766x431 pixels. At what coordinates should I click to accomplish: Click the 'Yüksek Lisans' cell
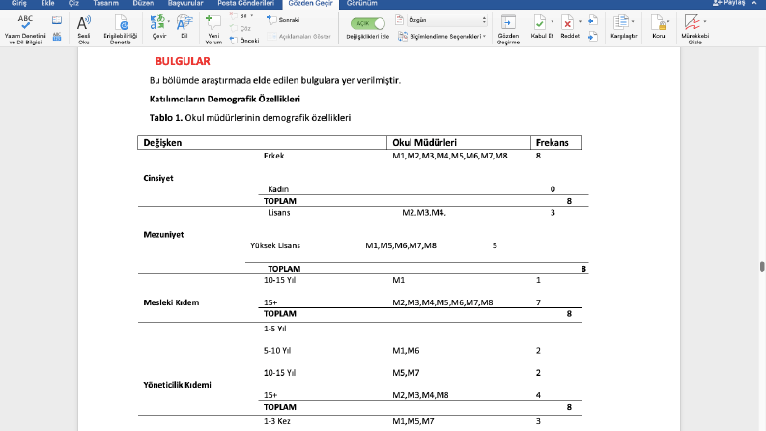tap(275, 245)
